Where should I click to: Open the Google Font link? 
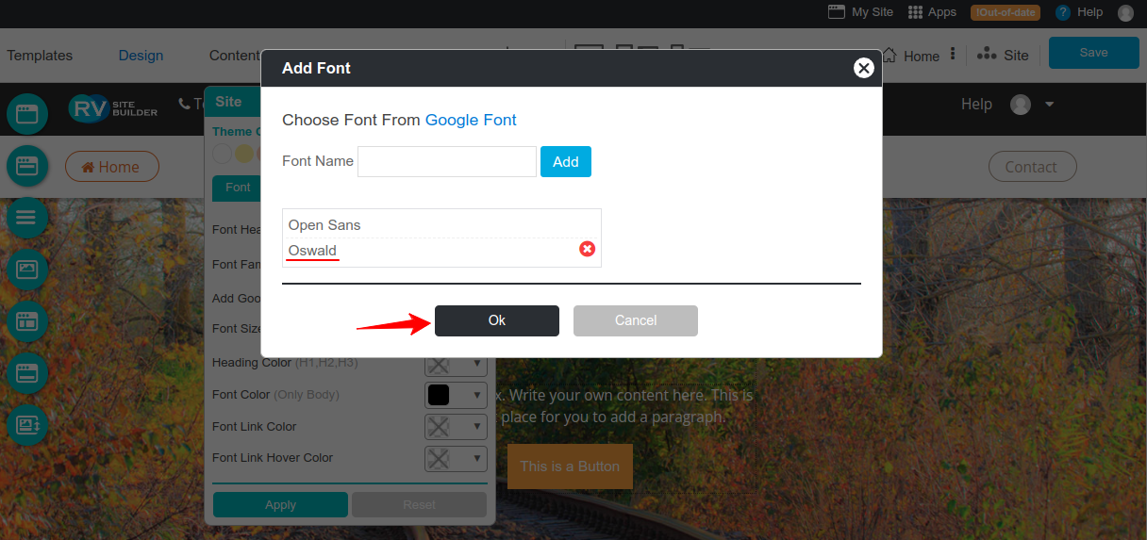click(471, 120)
